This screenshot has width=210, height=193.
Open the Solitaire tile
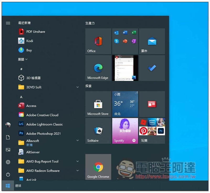98,131
